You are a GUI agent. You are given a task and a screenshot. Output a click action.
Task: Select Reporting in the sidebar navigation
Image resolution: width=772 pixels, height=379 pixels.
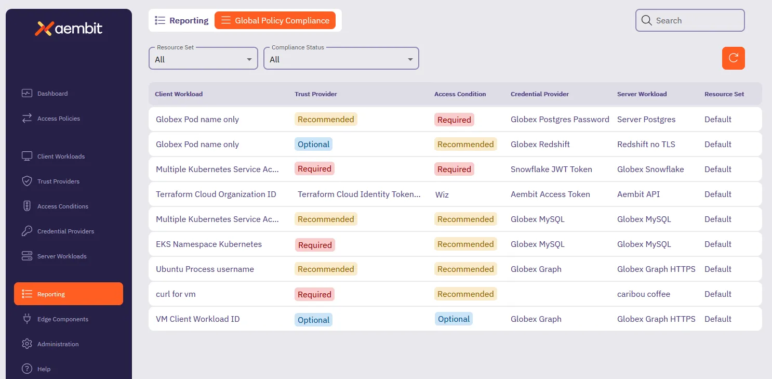click(x=51, y=294)
